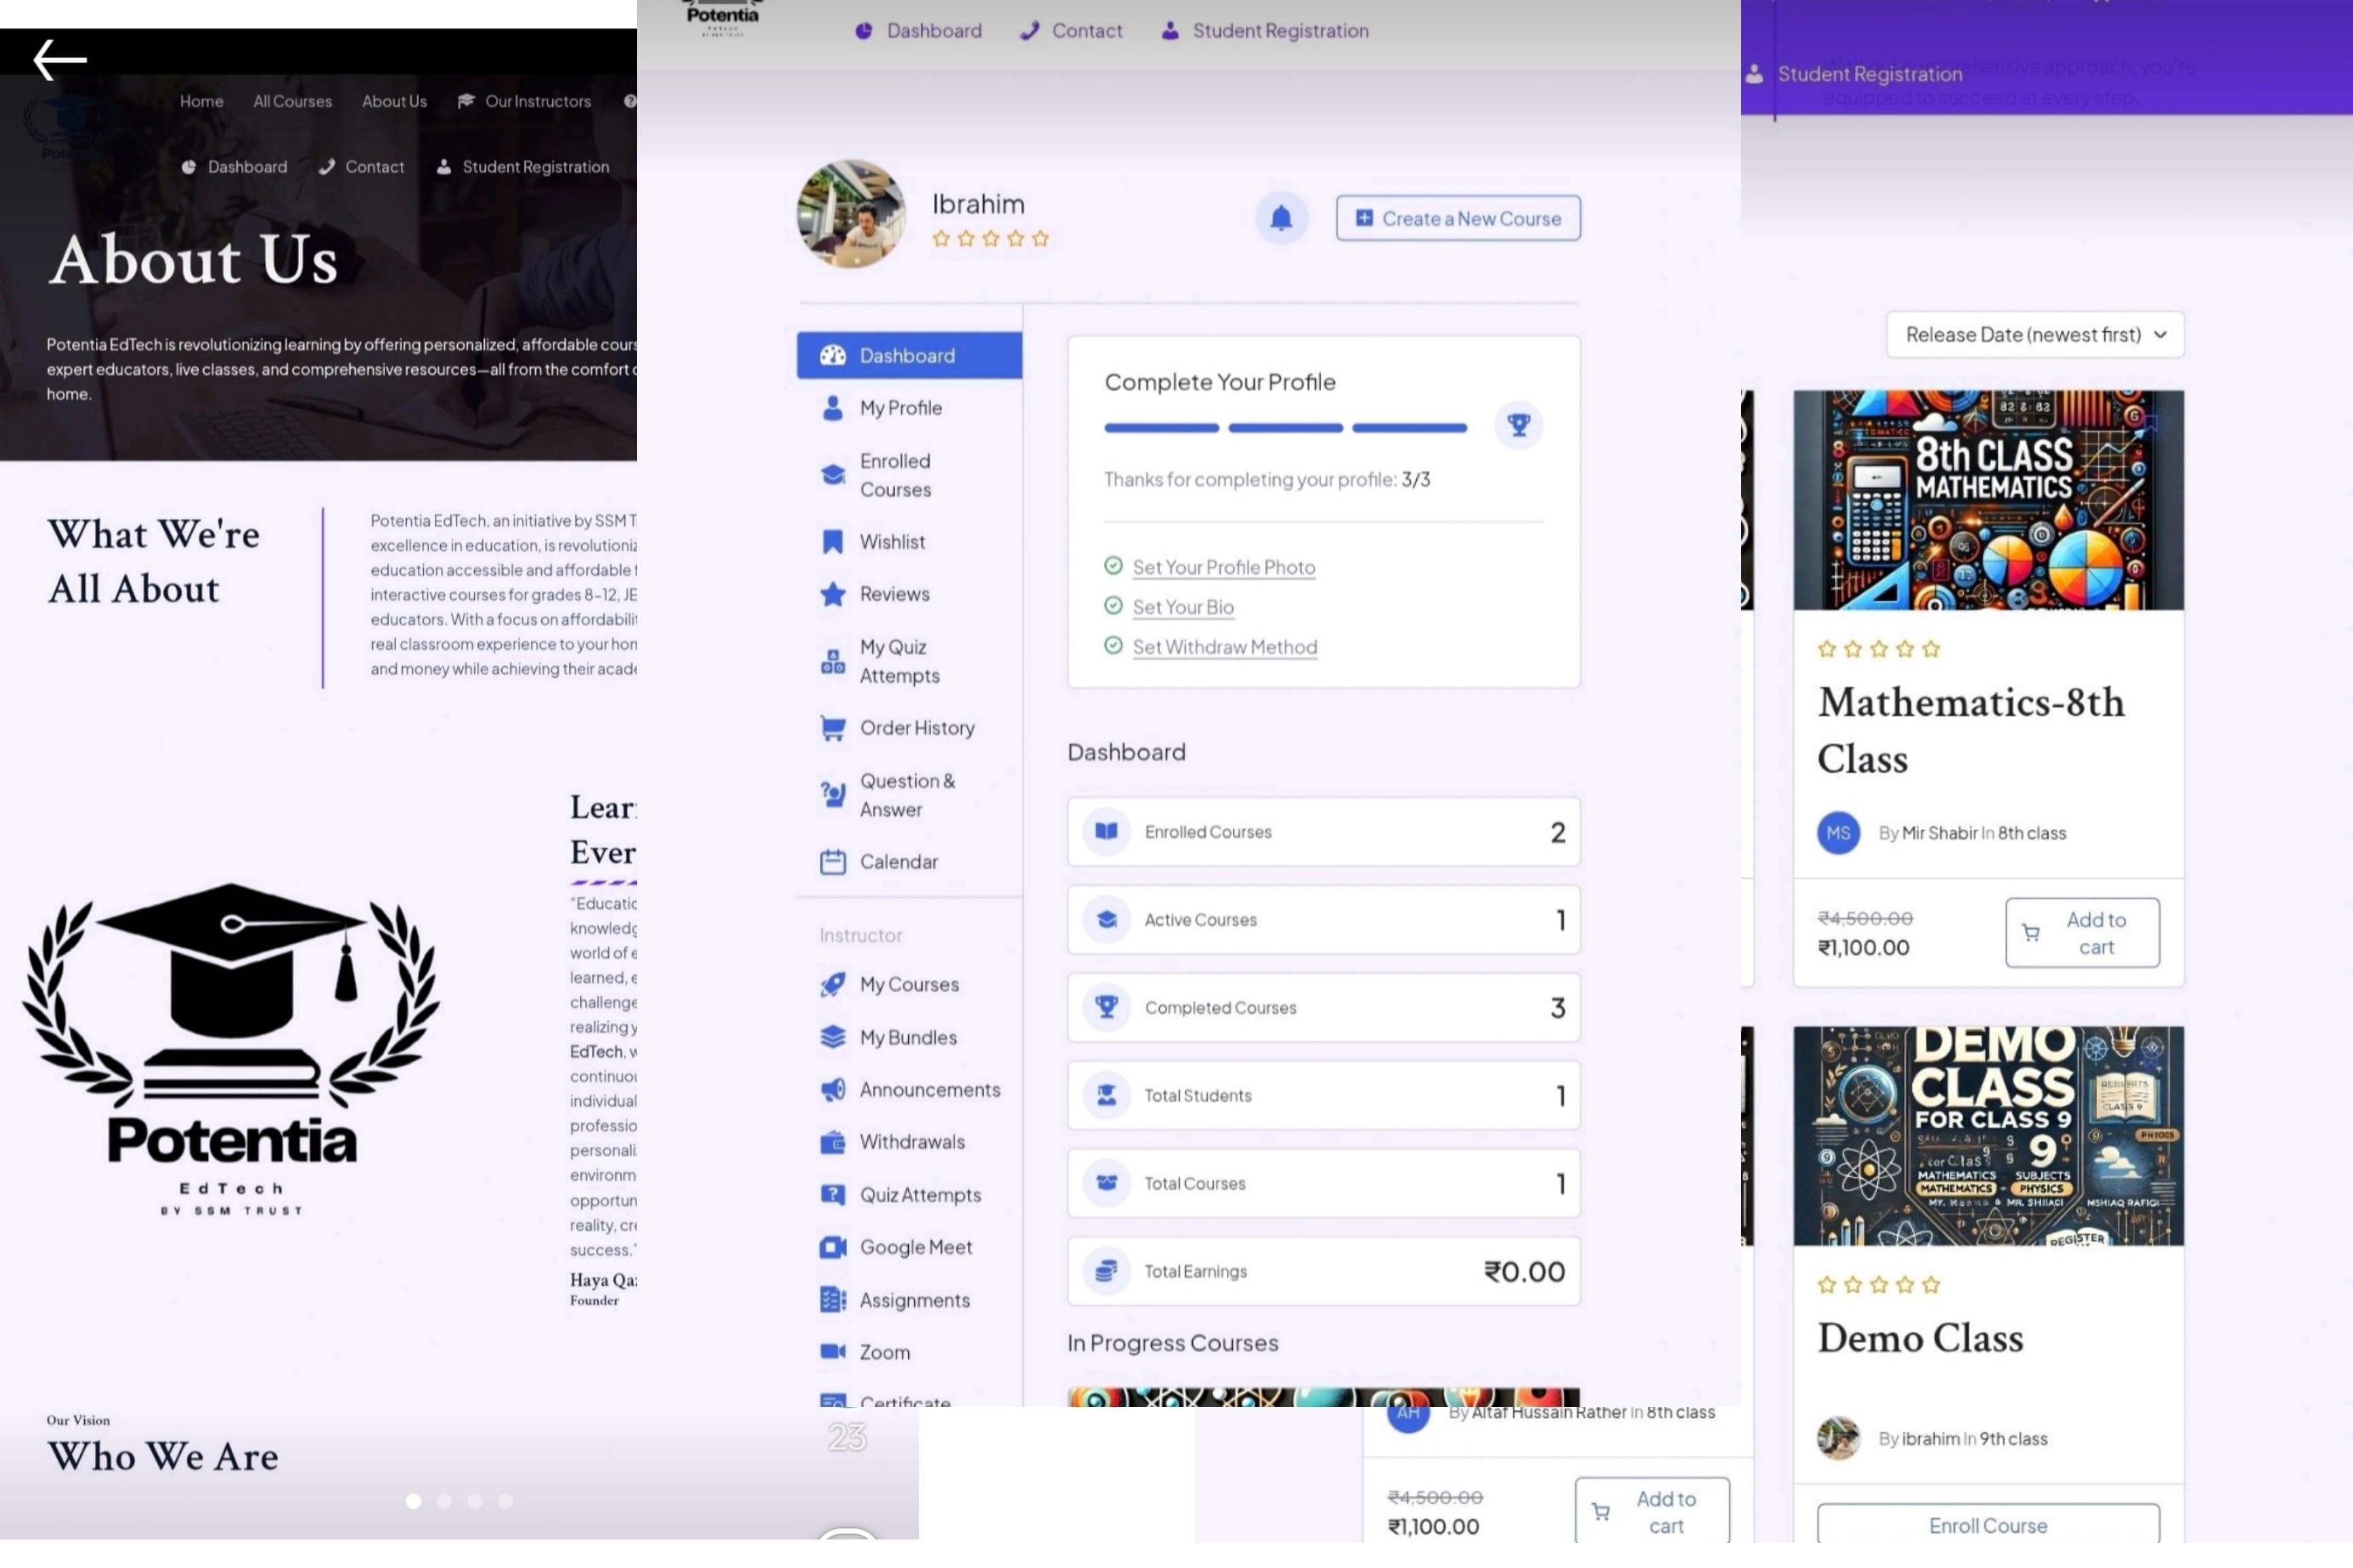Click the Set Your Bio checkmark
This screenshot has height=1568, width=2353.
tap(1113, 606)
